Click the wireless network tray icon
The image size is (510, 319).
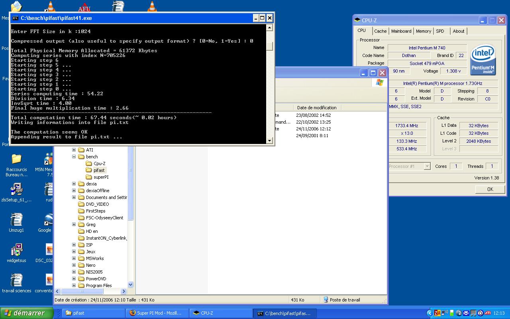tap(445, 313)
